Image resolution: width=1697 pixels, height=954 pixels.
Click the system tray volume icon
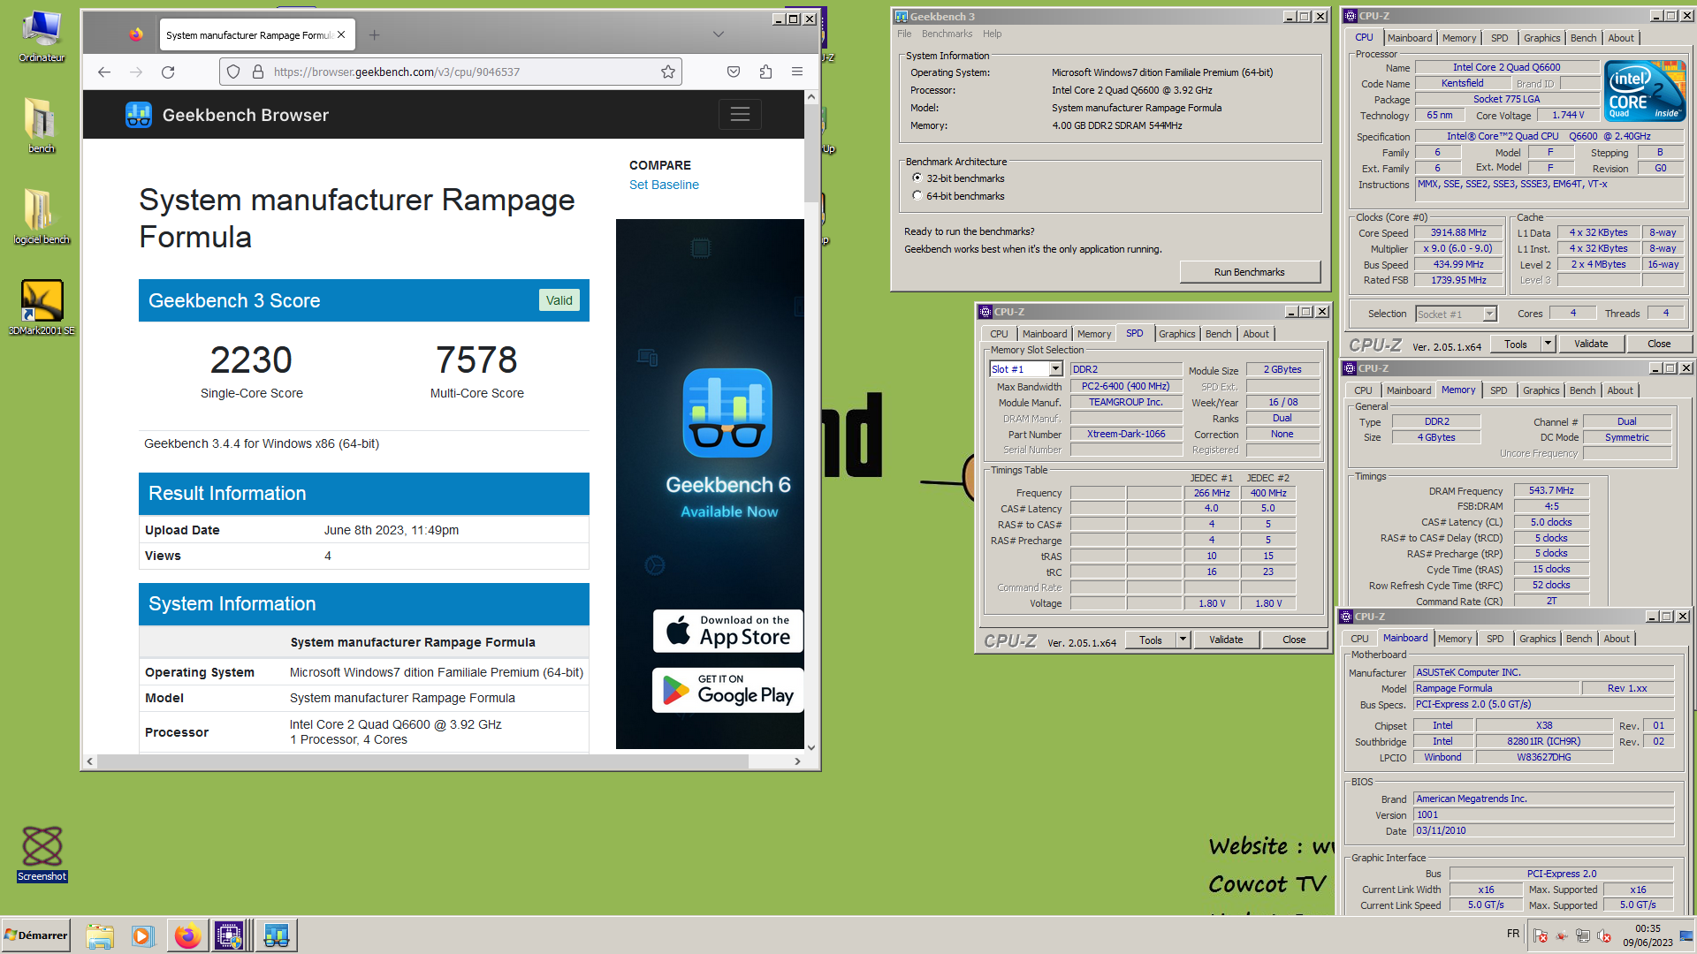1604,935
